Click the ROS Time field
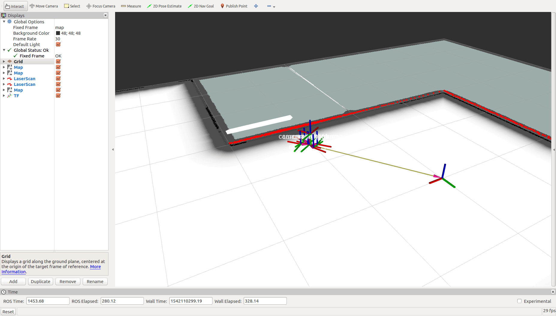 [48, 301]
